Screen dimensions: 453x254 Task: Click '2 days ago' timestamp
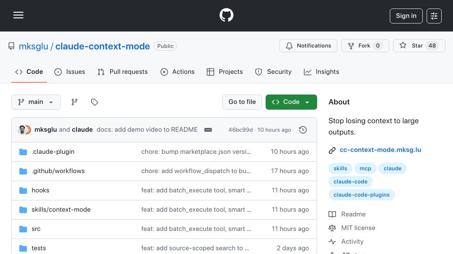click(293, 248)
